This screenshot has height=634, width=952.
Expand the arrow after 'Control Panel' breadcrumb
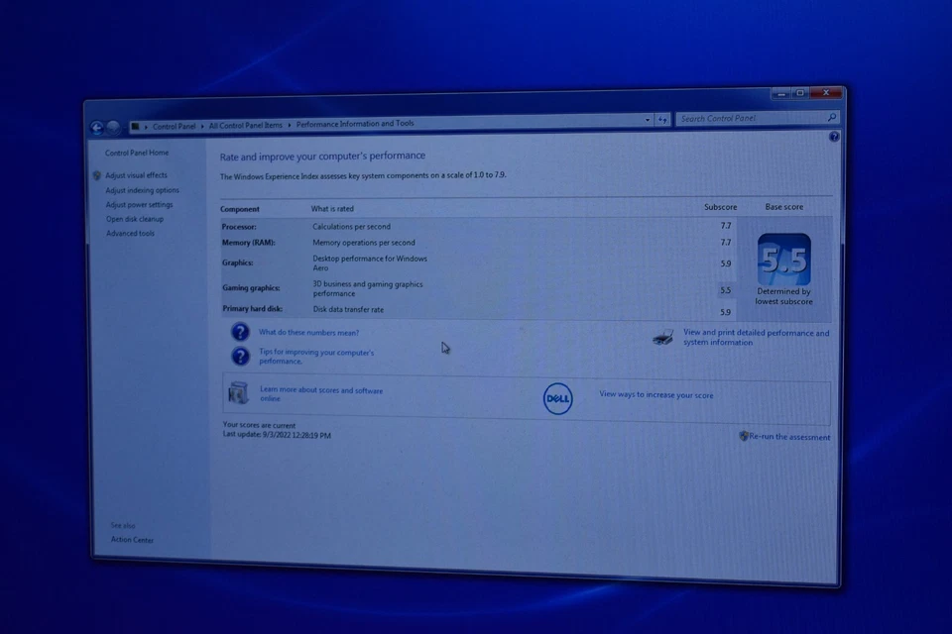tap(202, 126)
